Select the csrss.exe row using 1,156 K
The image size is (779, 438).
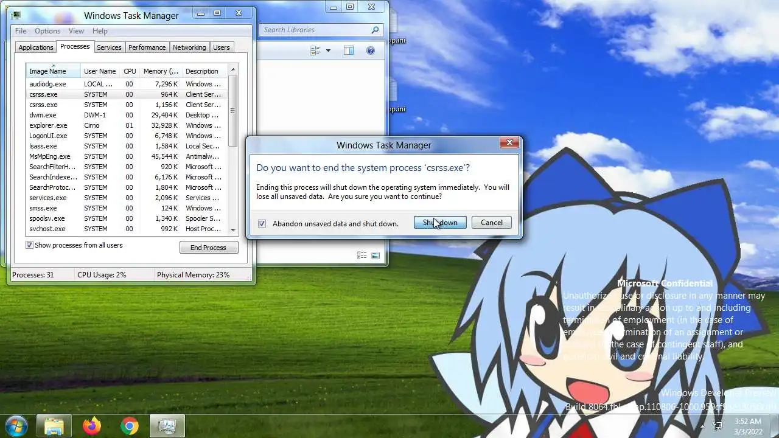126,105
